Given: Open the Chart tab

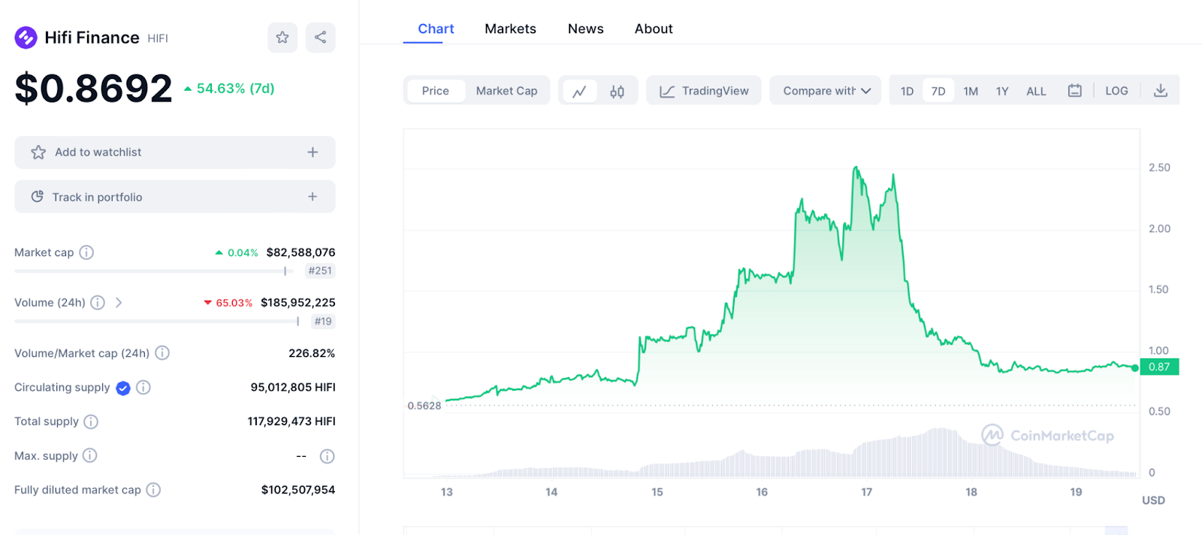Looking at the screenshot, I should point(436,29).
